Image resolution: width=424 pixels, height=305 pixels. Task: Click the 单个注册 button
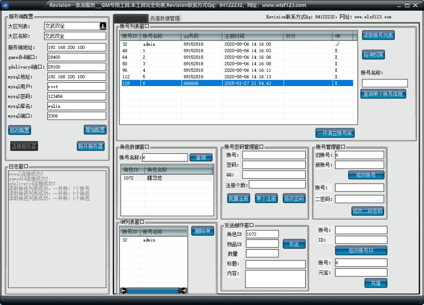pos(266,198)
